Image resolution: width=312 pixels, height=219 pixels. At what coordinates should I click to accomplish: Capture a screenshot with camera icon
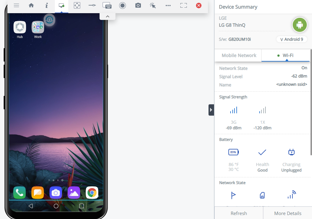tap(138, 6)
